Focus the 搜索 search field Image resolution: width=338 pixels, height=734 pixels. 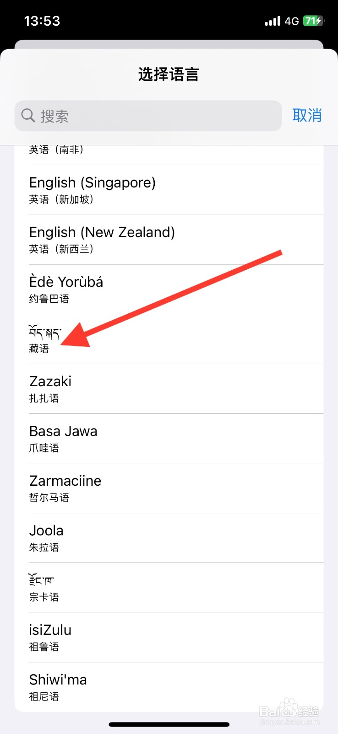pos(148,116)
